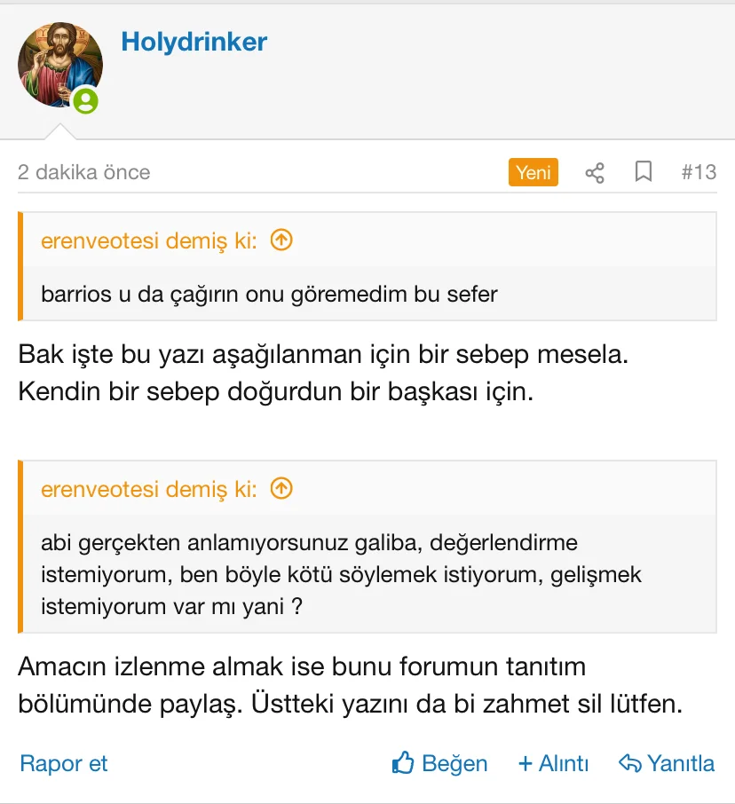This screenshot has width=735, height=804.
Task: Open post permalink #13
Action: point(699,171)
